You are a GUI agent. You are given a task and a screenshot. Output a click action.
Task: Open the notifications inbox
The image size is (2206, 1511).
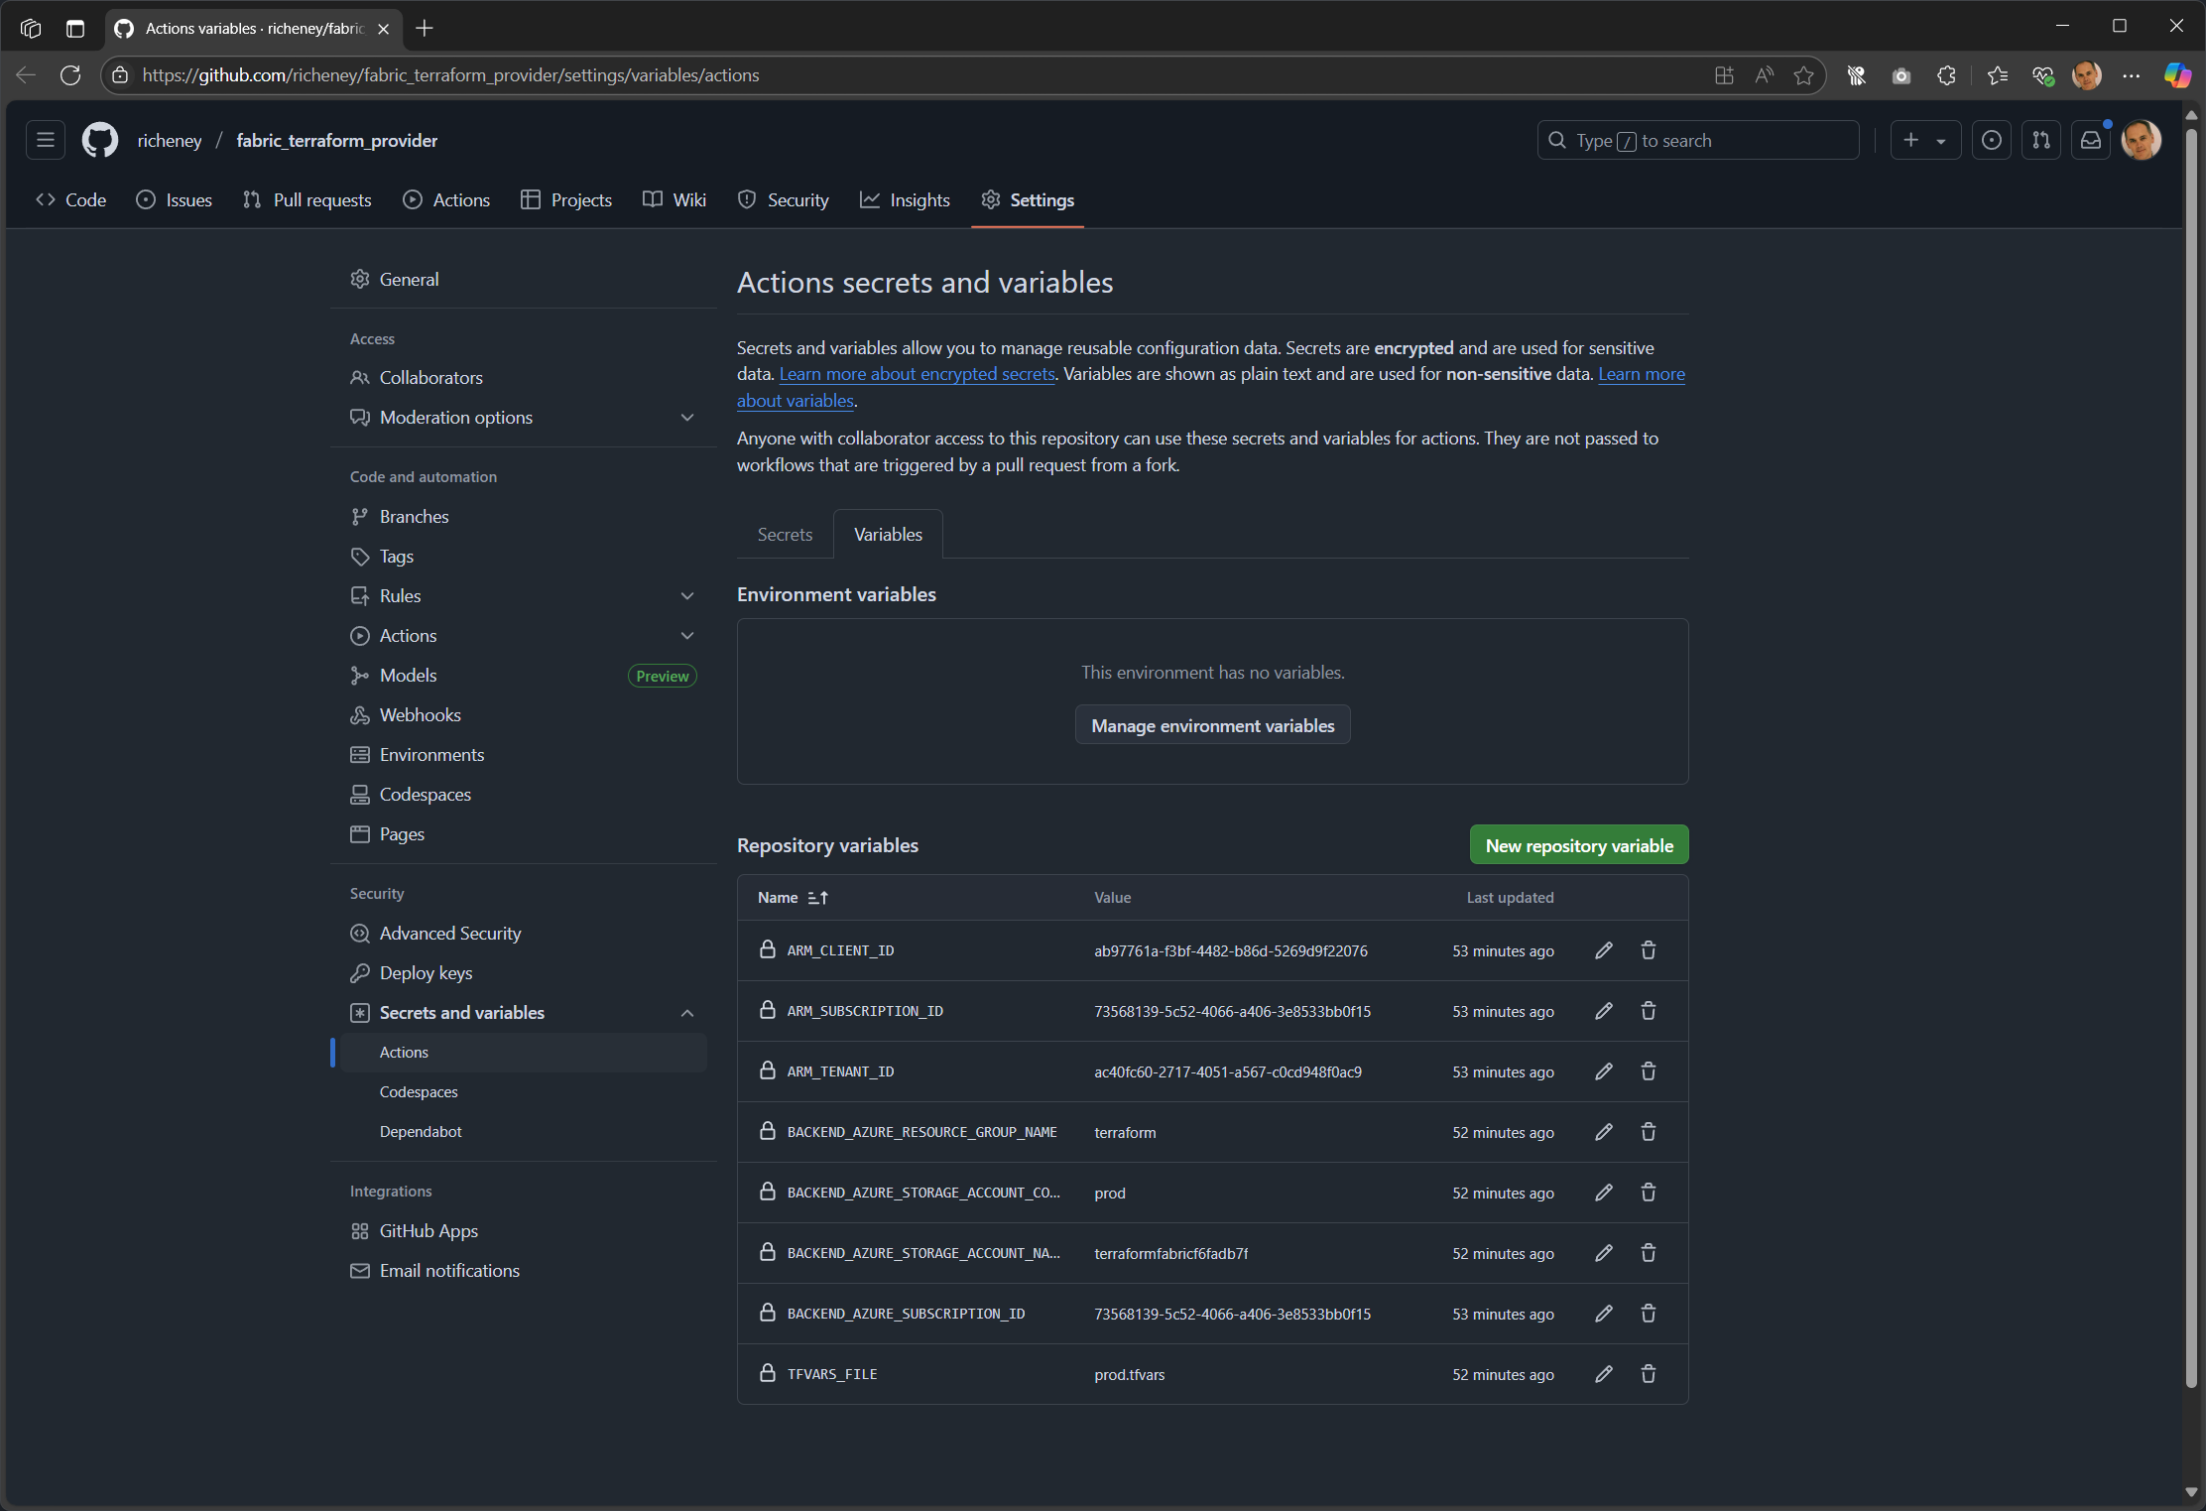click(x=2090, y=140)
